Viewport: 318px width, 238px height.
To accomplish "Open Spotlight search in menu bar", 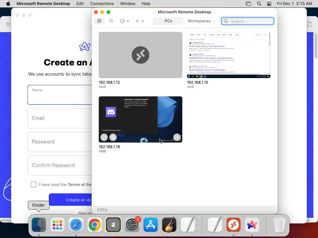I will [x=259, y=4].
